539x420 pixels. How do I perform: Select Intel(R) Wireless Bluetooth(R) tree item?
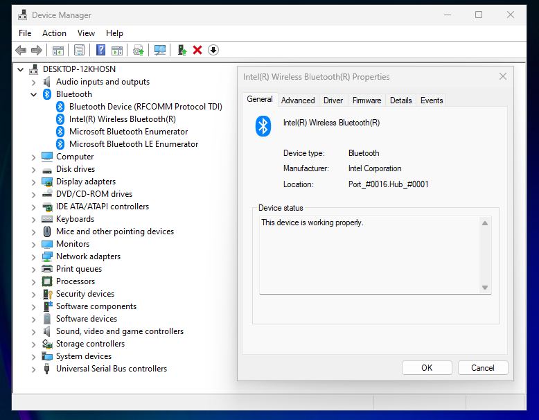click(123, 119)
